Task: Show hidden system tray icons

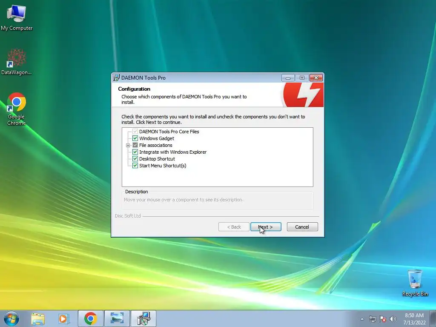Action: tap(362, 319)
